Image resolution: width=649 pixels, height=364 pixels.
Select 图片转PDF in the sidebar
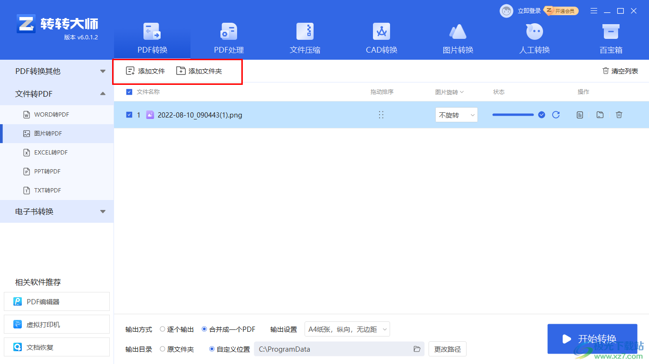pyautogui.click(x=57, y=134)
